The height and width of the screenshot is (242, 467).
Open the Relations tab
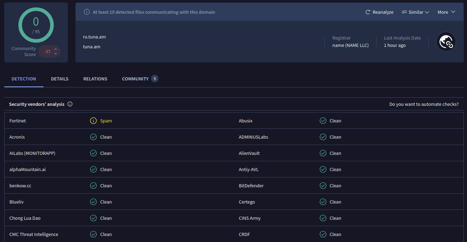point(95,79)
